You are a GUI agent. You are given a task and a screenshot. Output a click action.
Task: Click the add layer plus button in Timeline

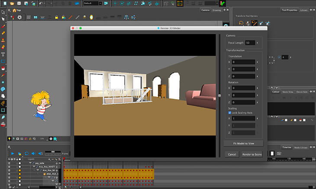50,159
